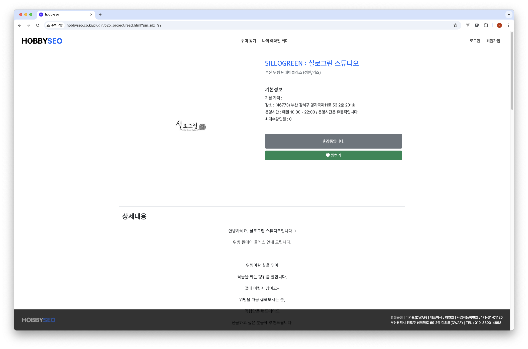528x349 pixels.
Task: Click the HOBBYSEO header logo
Action: (x=42, y=41)
